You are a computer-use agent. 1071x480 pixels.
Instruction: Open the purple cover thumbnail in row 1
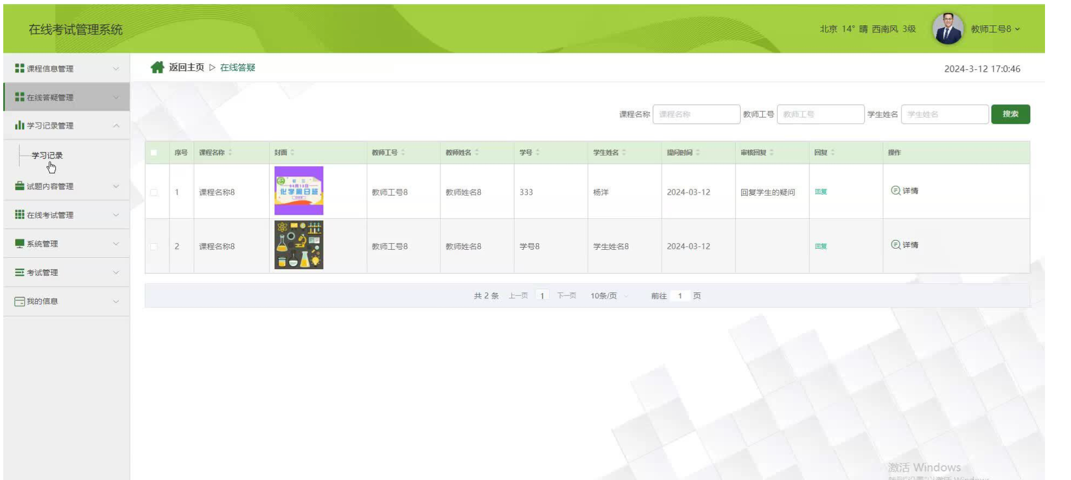[299, 191]
